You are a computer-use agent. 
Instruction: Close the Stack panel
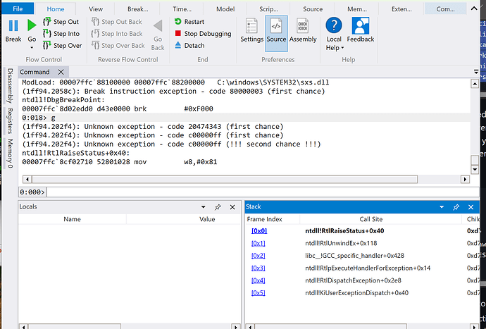click(x=471, y=207)
